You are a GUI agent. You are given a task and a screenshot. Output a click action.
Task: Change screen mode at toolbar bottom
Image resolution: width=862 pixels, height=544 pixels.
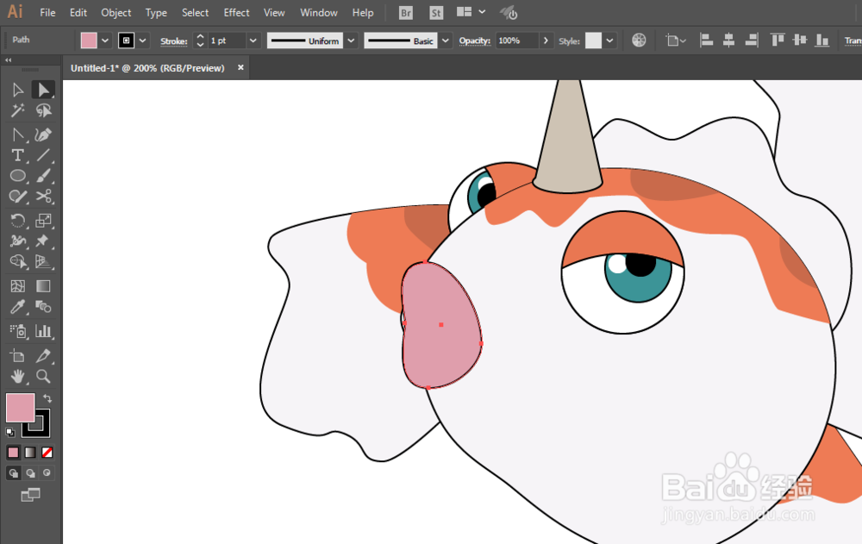[30, 495]
